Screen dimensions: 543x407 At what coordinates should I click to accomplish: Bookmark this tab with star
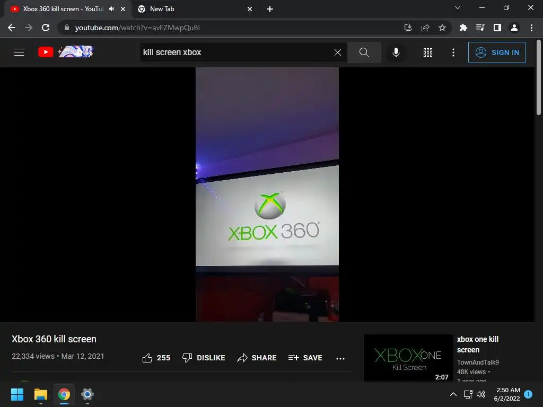pyautogui.click(x=442, y=28)
